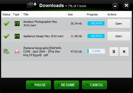133x93 pixels.
Task: Click the 7,24% progress bar
Action: pyautogui.click(x=96, y=51)
